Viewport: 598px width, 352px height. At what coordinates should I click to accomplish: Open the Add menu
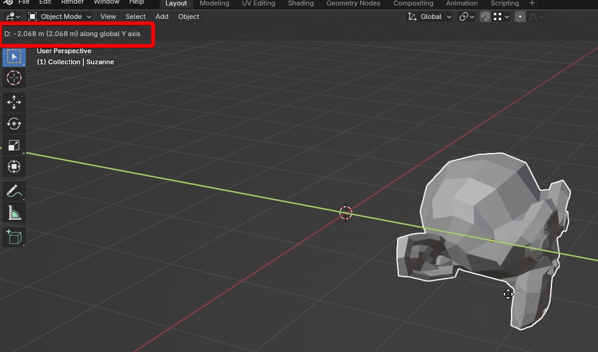click(x=162, y=17)
